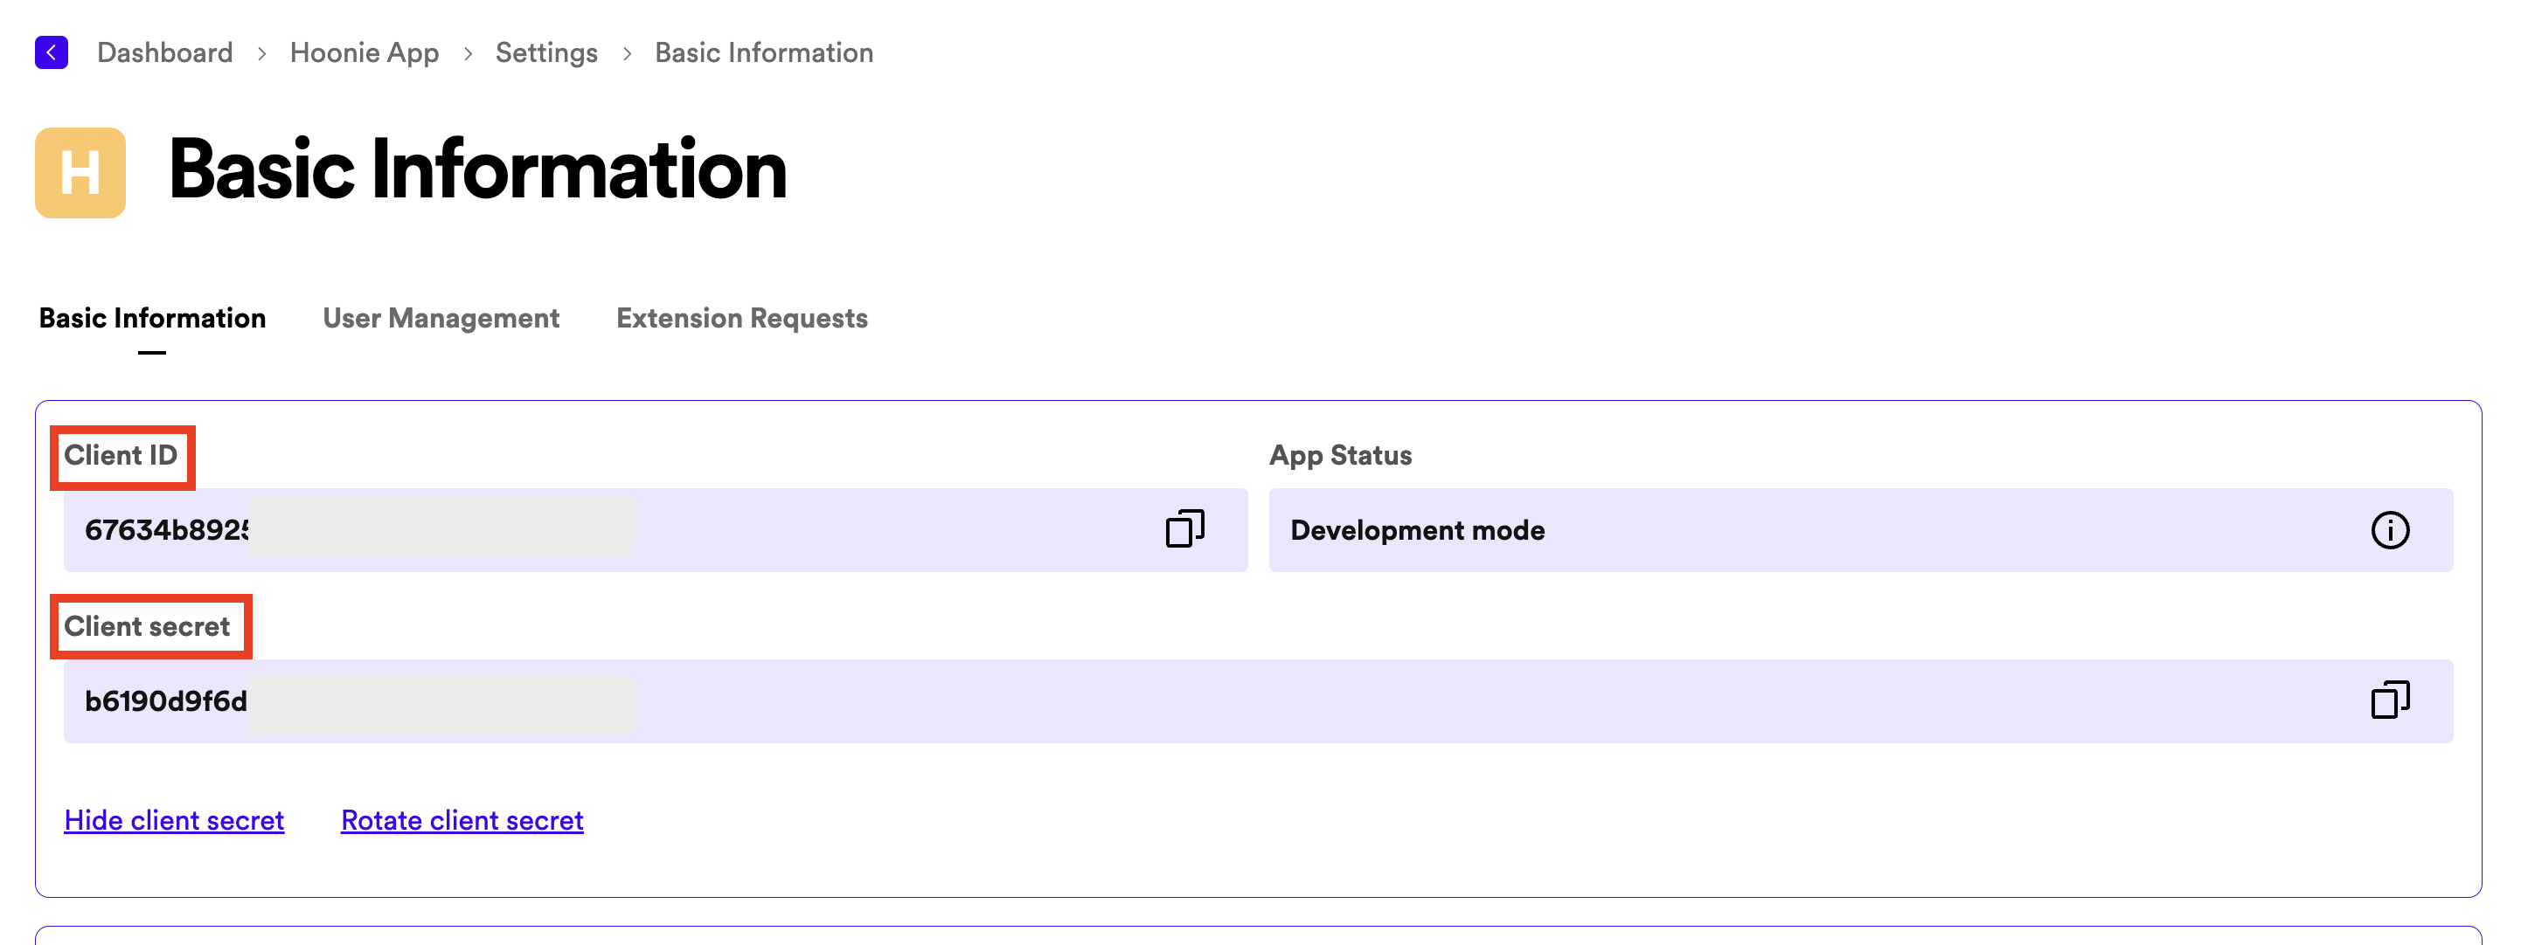Select the Basic Information tab

(x=152, y=319)
